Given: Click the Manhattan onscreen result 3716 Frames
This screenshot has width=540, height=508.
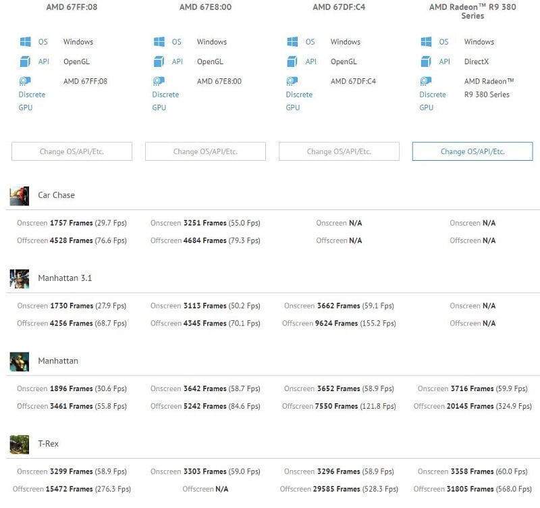Looking at the screenshot, I should point(473,388).
